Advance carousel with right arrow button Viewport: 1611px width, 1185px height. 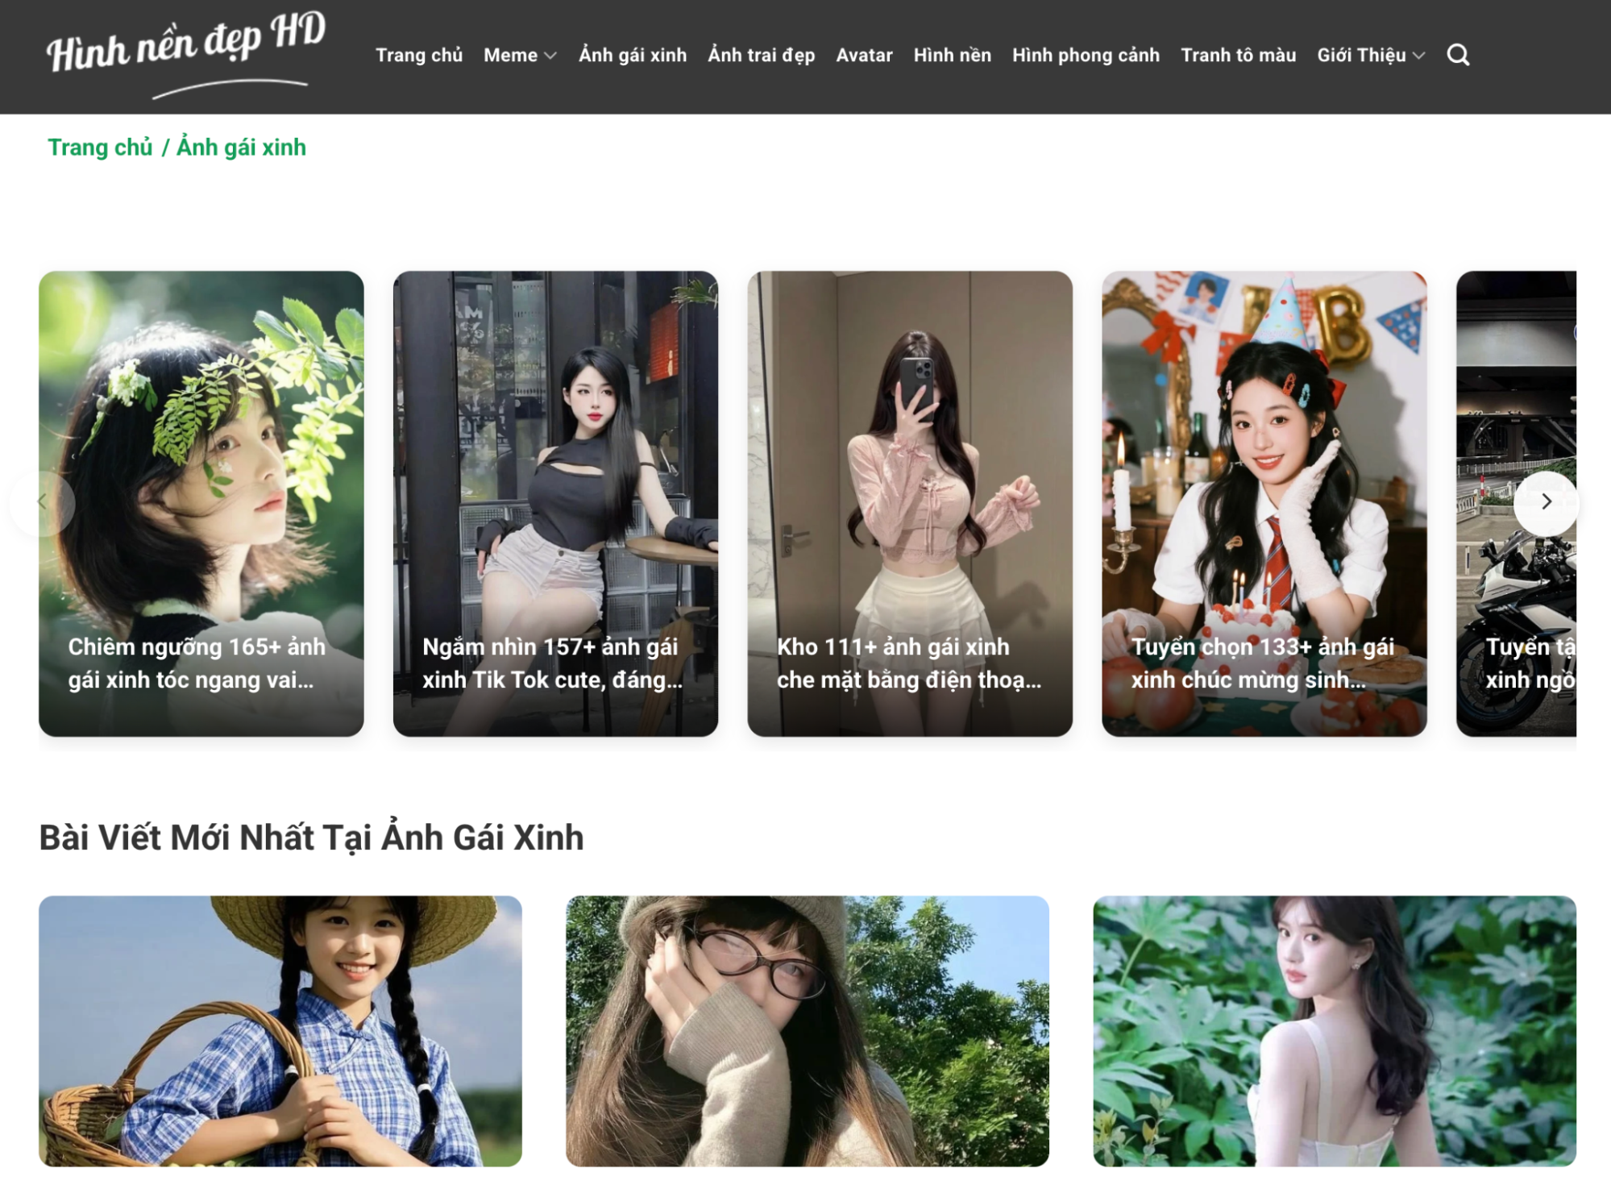[1545, 502]
